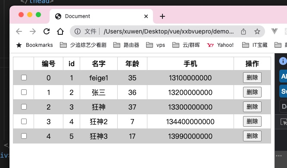Click the id column header
Image resolution: width=287 pixels, height=168 pixels.
click(72, 64)
